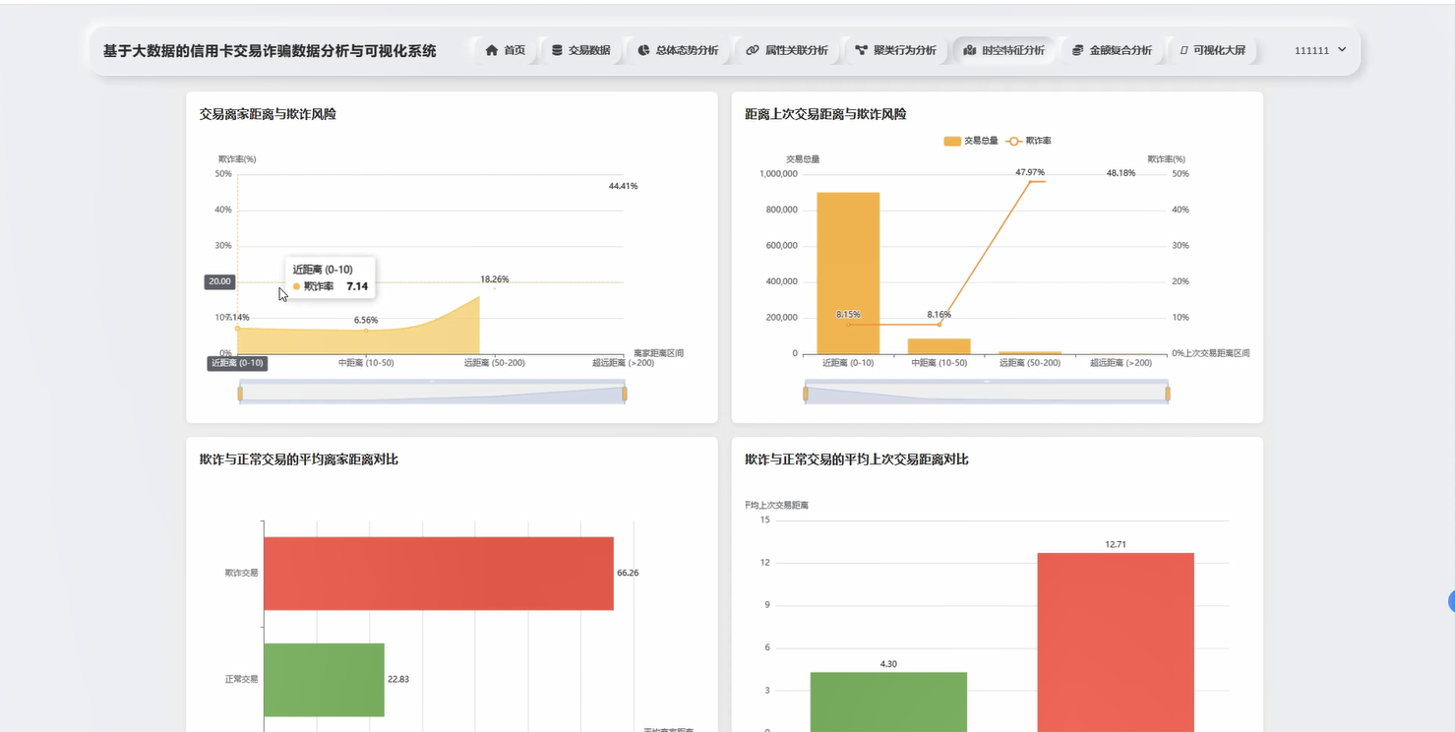This screenshot has width=1455, height=732.
Task: Click the 44.41% data label
Action: [x=623, y=186]
